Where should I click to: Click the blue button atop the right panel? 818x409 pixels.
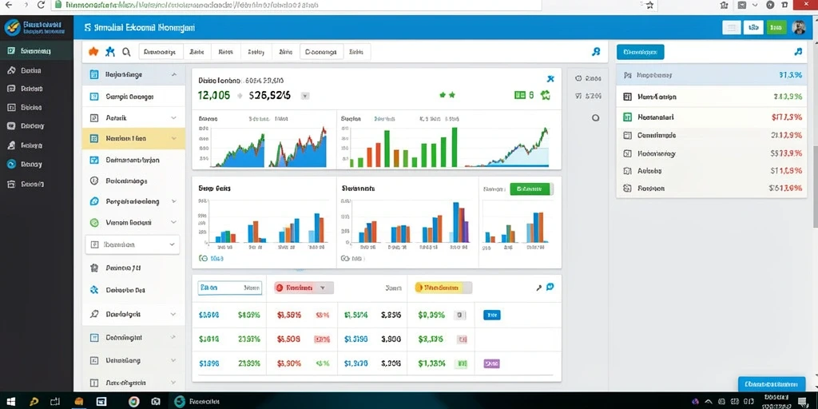(640, 52)
